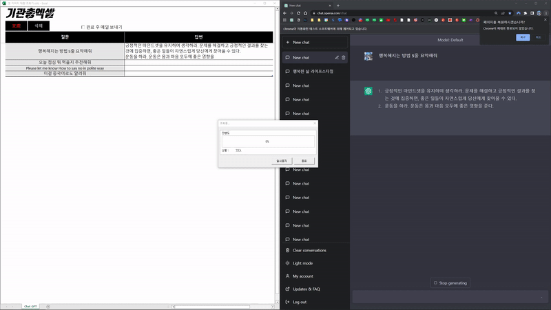The height and width of the screenshot is (310, 551).
Task: Click the Stop generating button
Action: coord(450,283)
